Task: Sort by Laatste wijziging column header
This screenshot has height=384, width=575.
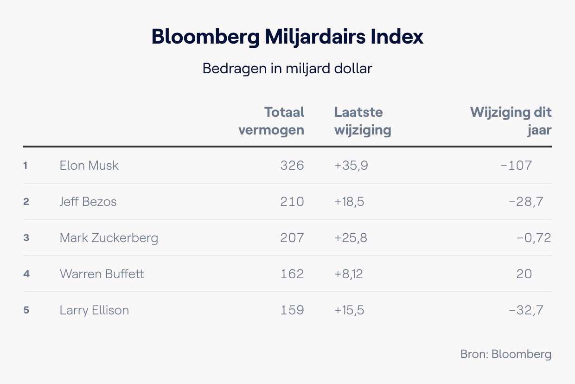Action: pyautogui.click(x=363, y=121)
